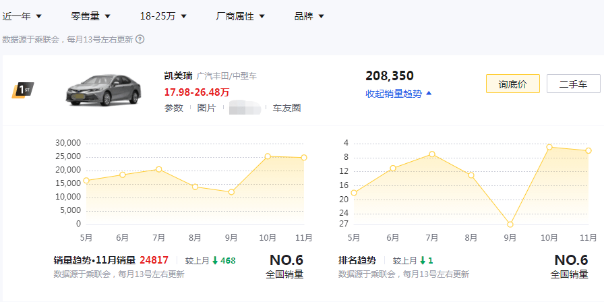Image resolution: width=604 pixels, height=302 pixels.
Task: Select 9月 data point on sales chart
Action: coord(231,192)
